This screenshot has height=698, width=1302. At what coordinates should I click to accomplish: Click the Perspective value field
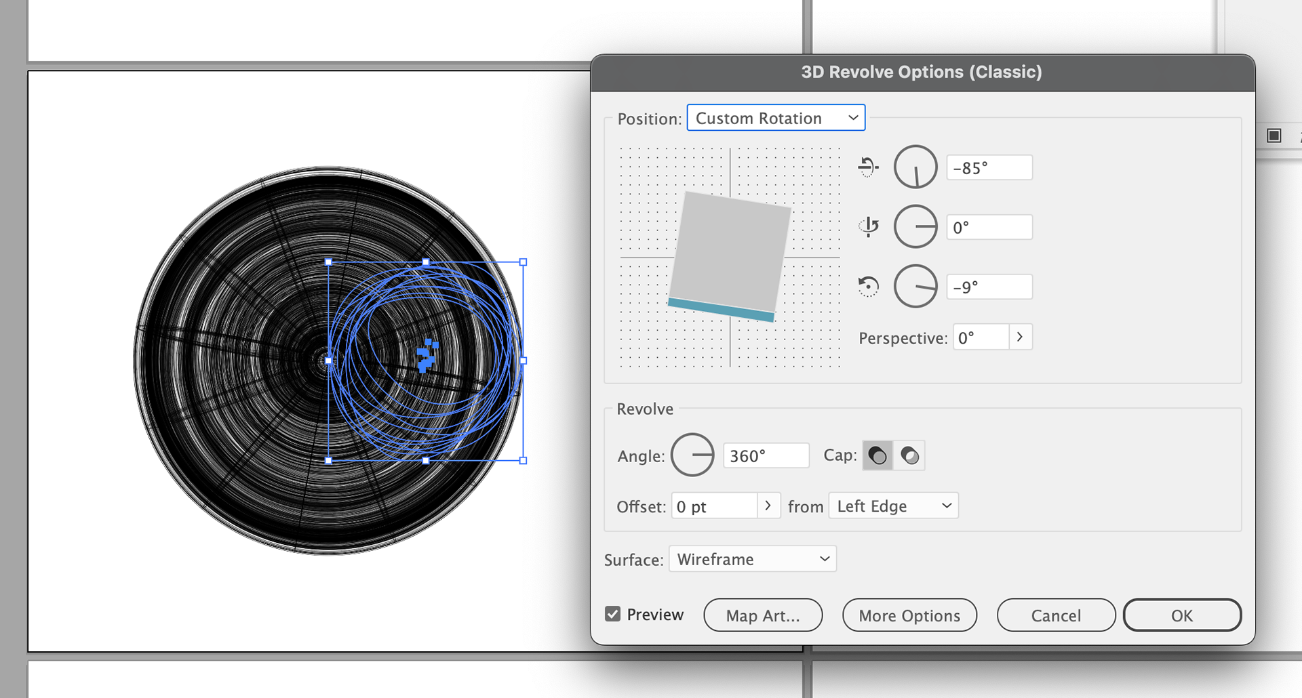[981, 337]
